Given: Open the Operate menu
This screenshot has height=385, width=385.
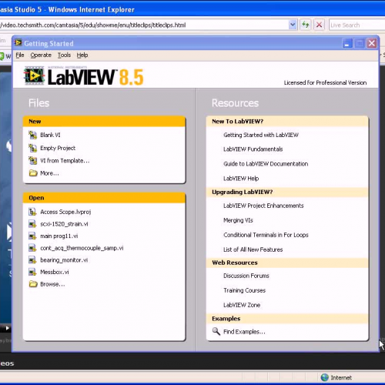Looking at the screenshot, I should 41,55.
